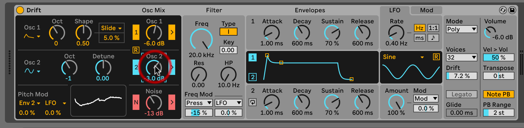Toggle oscillator retrigger R button

(136, 50)
